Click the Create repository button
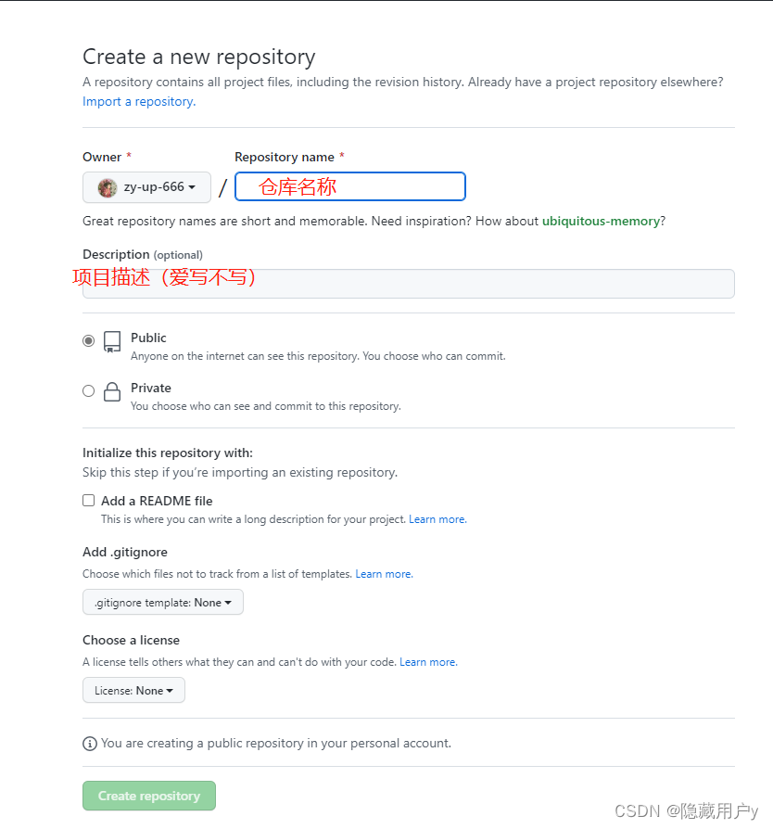773x829 pixels. point(148,796)
